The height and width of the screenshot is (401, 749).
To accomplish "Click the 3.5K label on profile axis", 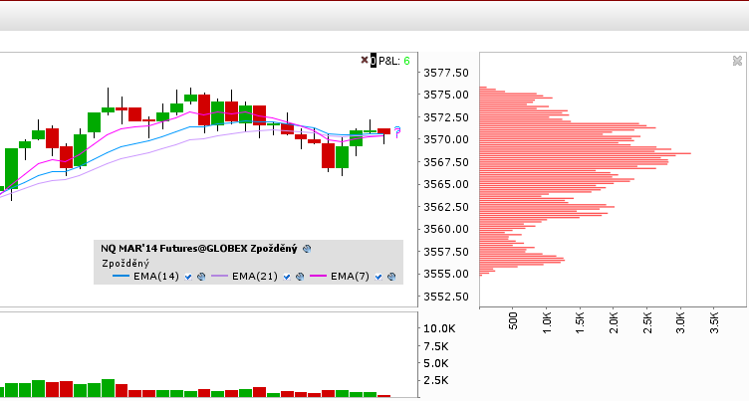I will (x=714, y=322).
